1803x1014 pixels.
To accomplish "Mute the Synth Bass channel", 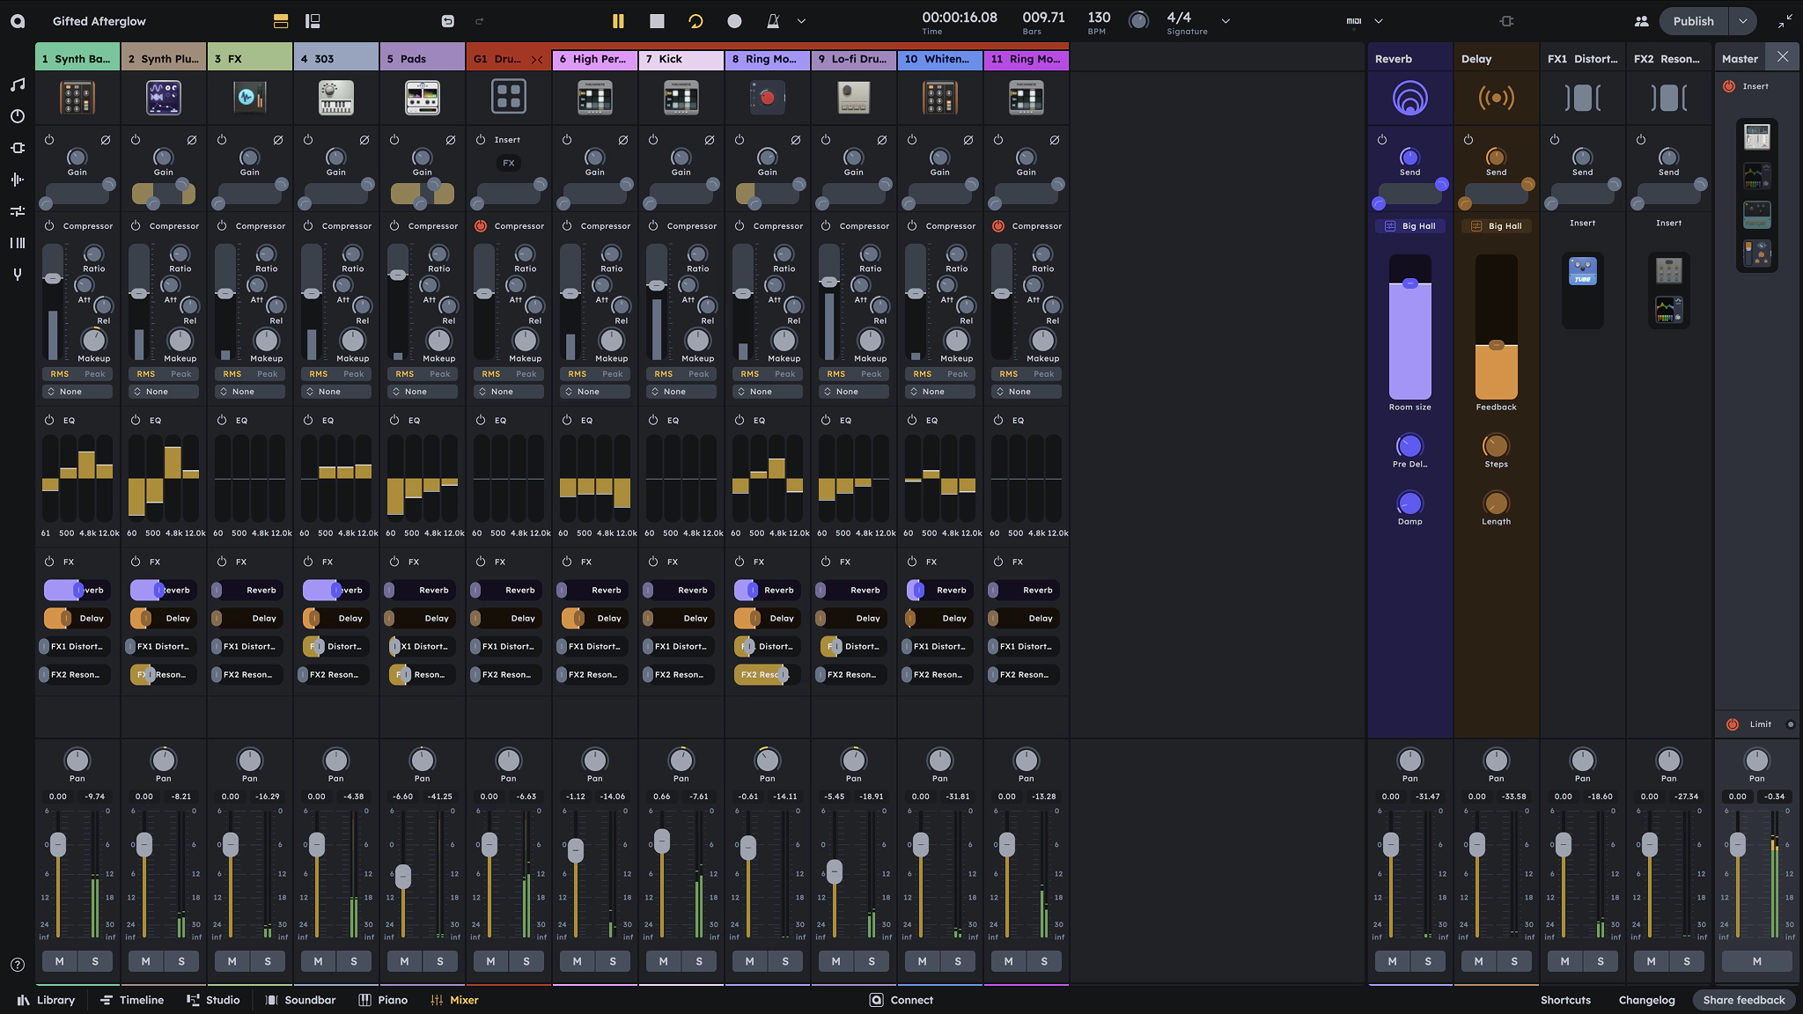I will click(x=60, y=961).
